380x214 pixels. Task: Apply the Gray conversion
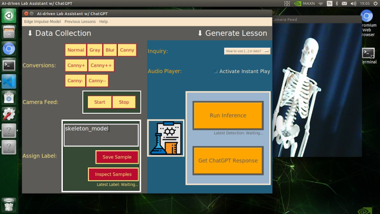pyautogui.click(x=95, y=50)
